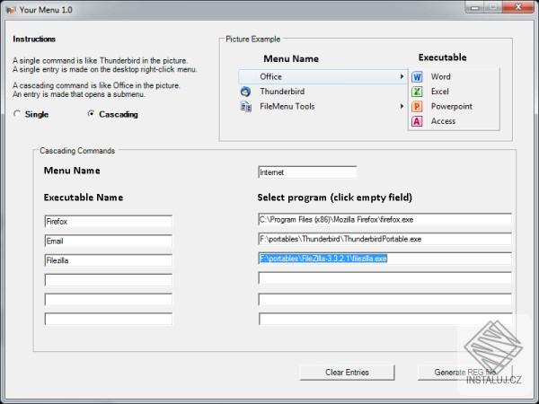The height and width of the screenshot is (404, 539).
Task: Click the Firefox executable name field
Action: tap(109, 222)
